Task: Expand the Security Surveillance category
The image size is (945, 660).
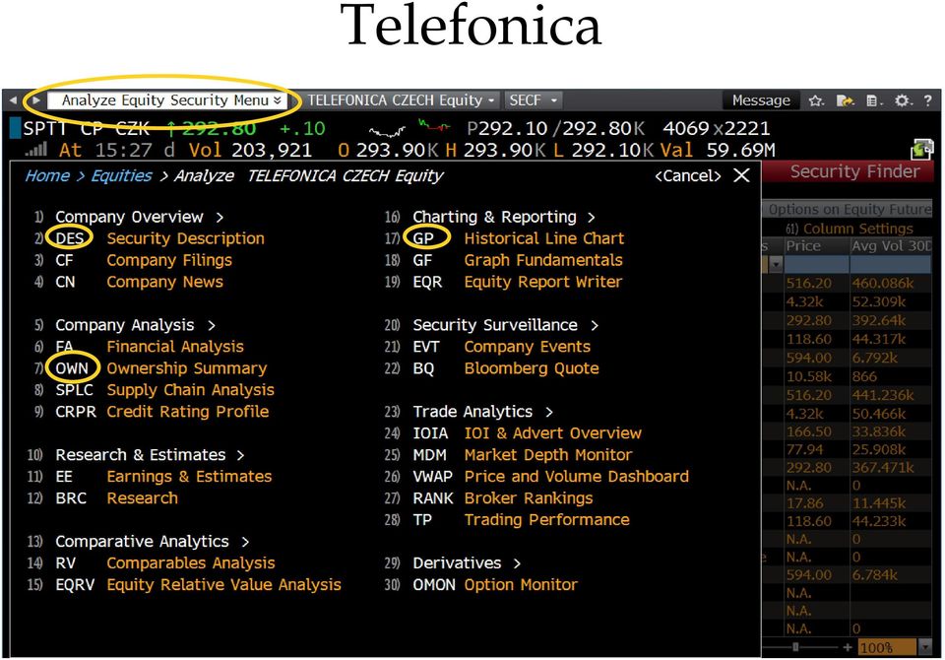Action: pos(506,325)
